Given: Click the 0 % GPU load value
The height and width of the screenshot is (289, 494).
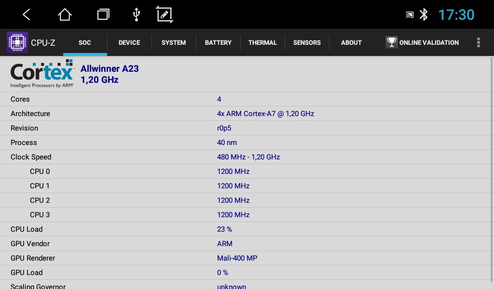Looking at the screenshot, I should [x=222, y=273].
